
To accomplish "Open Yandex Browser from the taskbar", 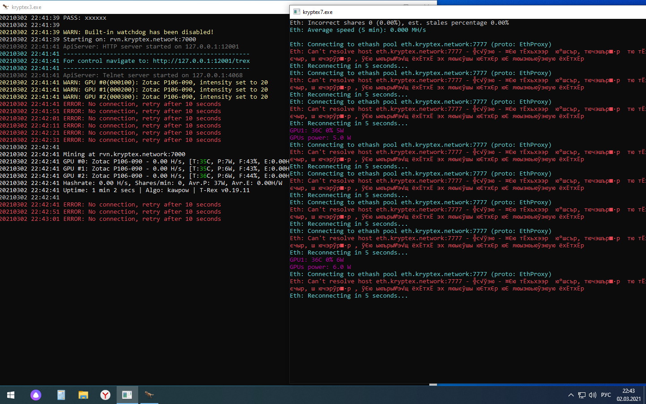I will [105, 395].
